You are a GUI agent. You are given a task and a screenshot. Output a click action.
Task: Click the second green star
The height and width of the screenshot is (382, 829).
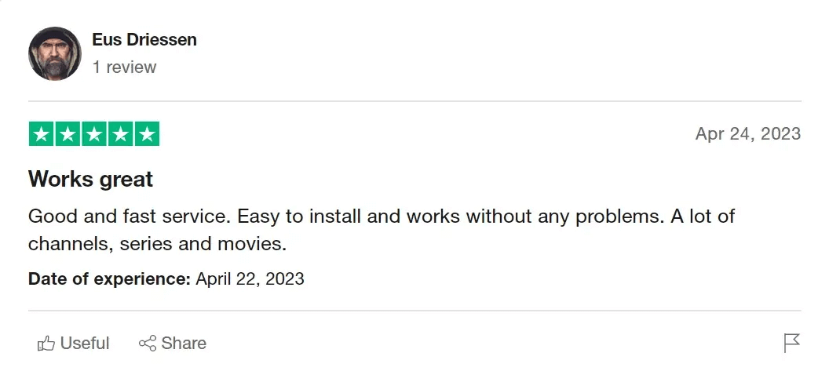pos(68,134)
